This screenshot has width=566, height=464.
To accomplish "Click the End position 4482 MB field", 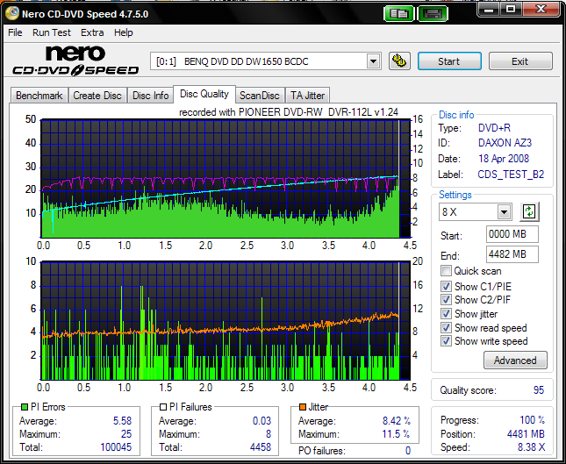I will click(512, 254).
